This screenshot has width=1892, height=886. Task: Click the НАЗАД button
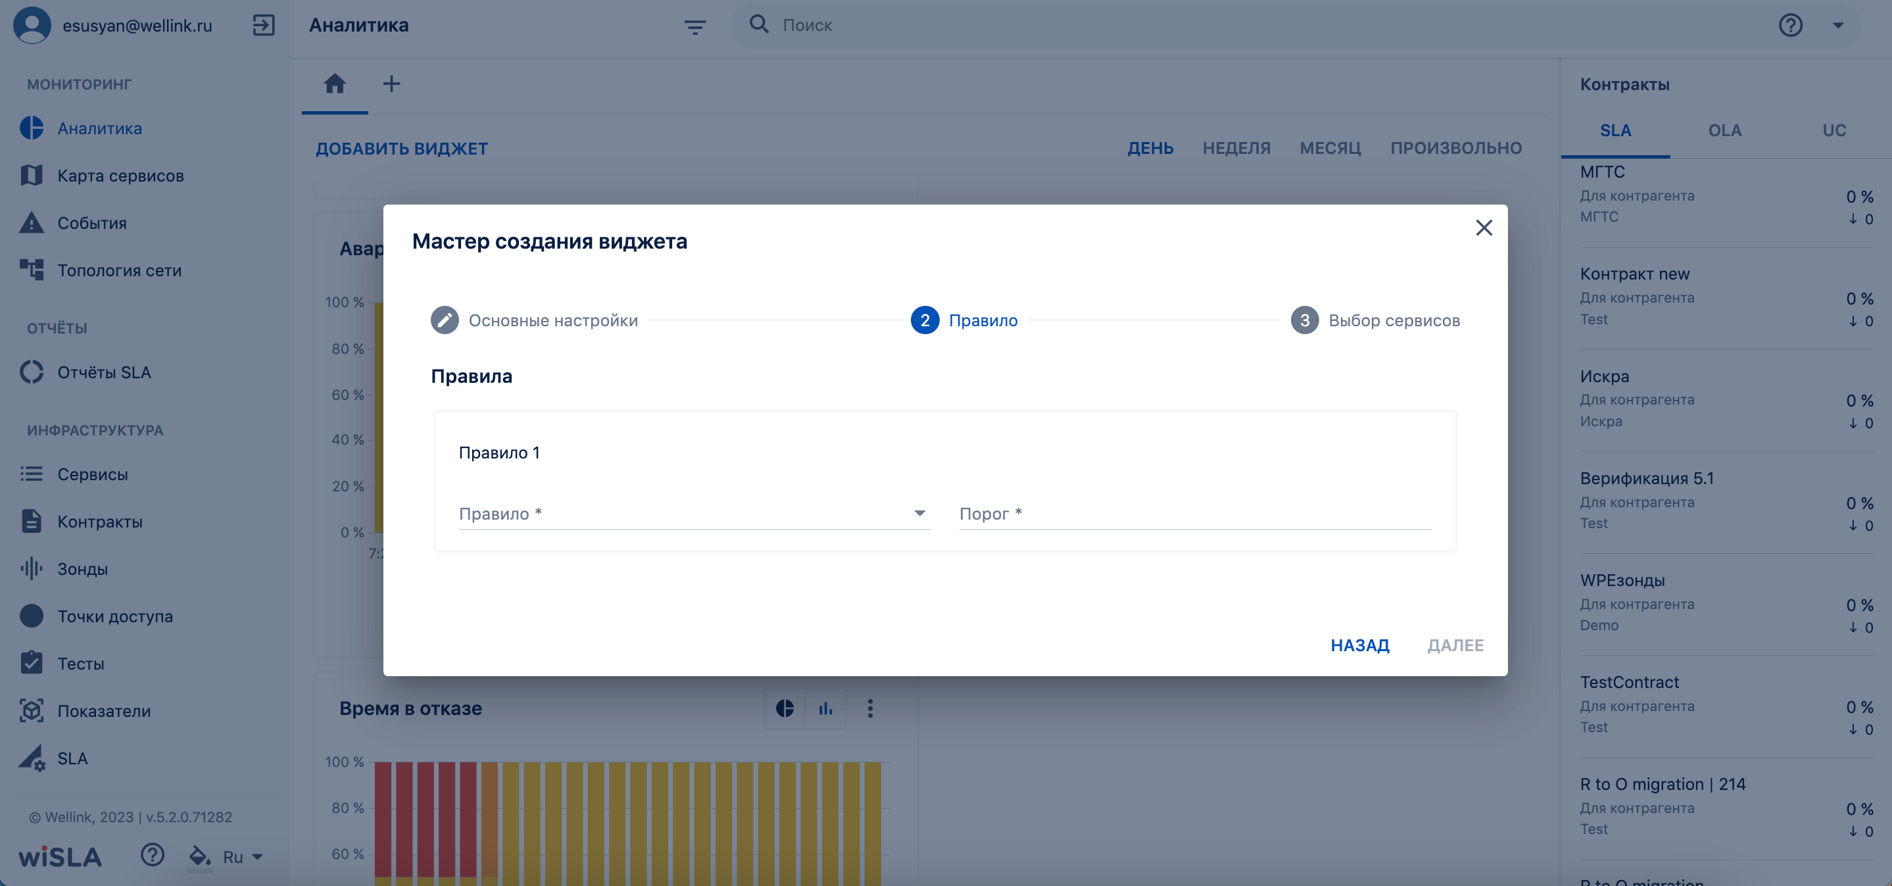point(1359,645)
